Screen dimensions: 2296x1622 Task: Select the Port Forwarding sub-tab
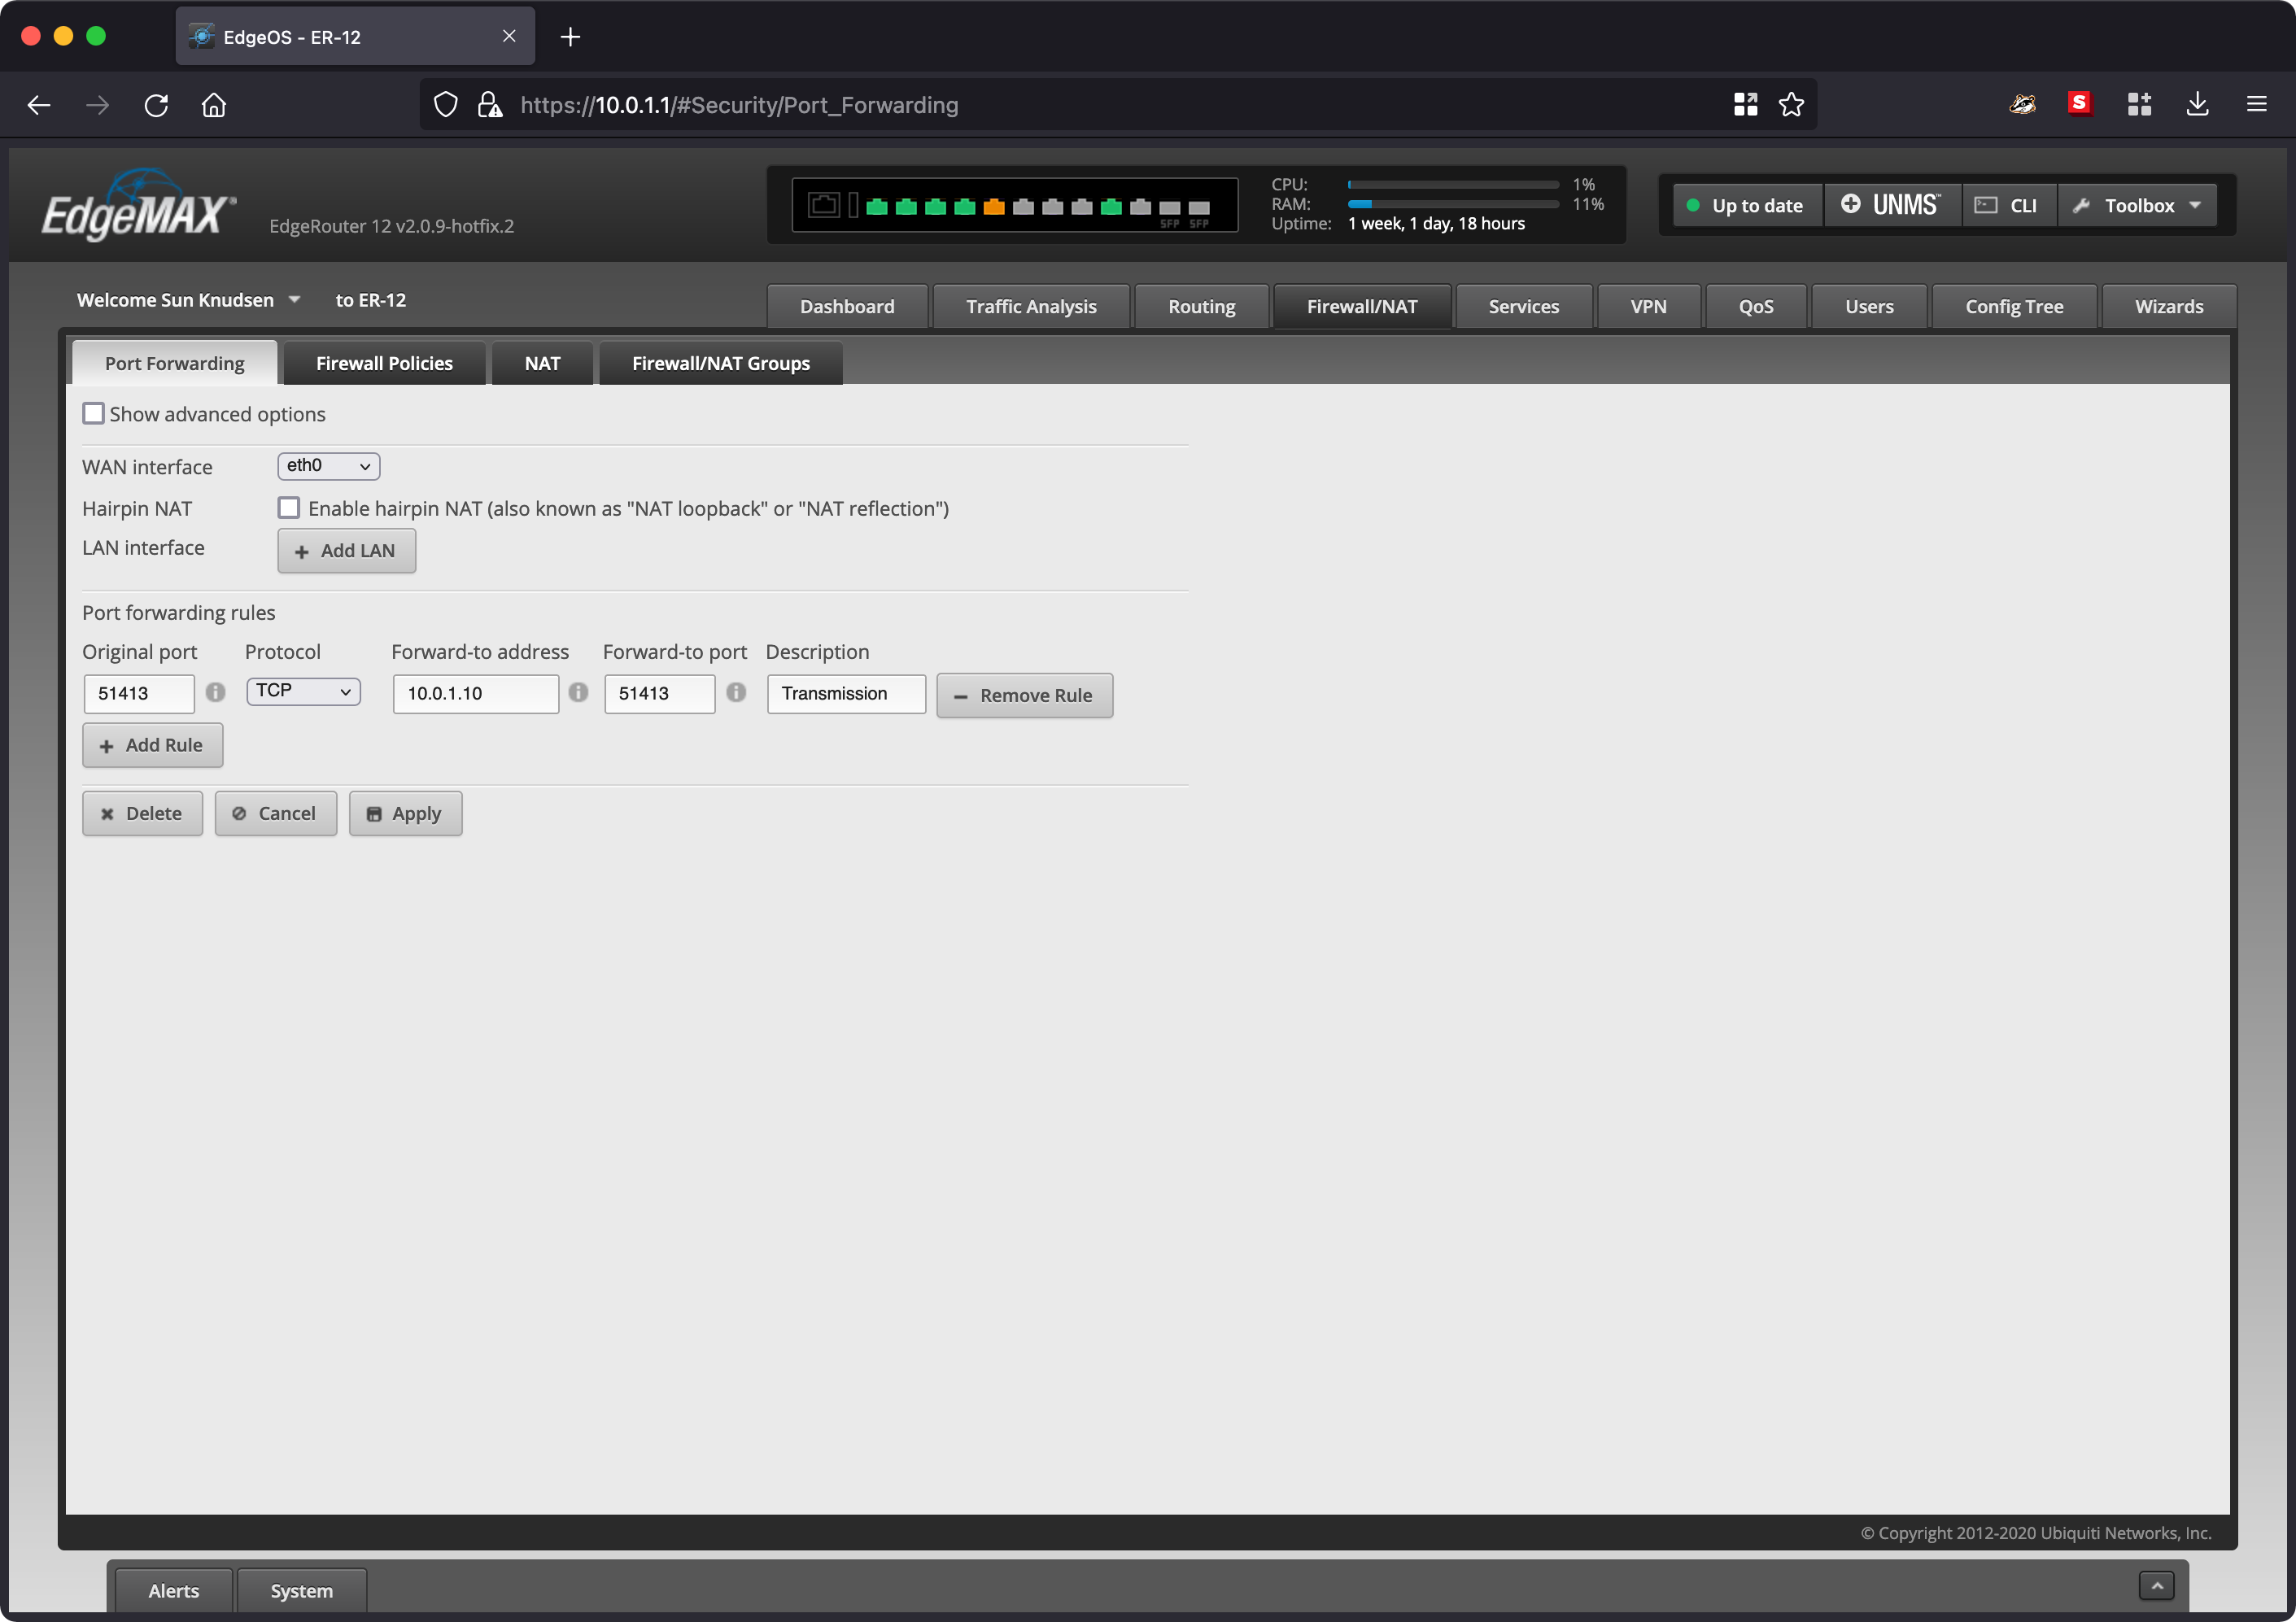click(175, 363)
